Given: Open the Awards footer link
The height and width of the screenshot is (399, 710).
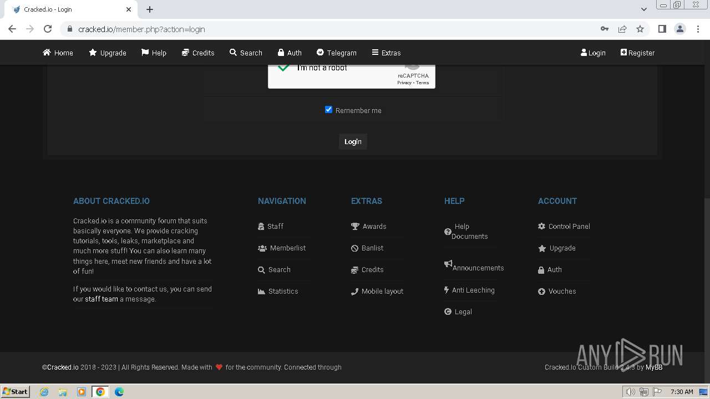Looking at the screenshot, I should [x=369, y=226].
